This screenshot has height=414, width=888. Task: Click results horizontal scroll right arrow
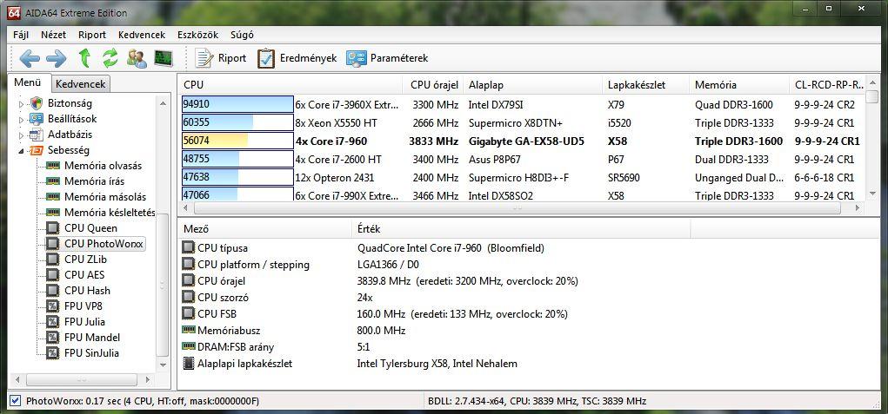click(858, 207)
